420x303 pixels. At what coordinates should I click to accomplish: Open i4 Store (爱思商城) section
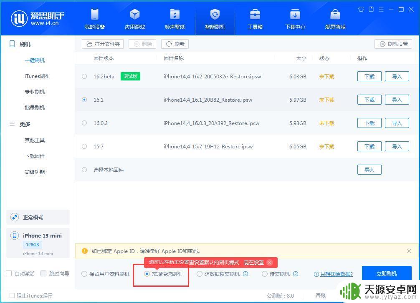tap(335, 19)
